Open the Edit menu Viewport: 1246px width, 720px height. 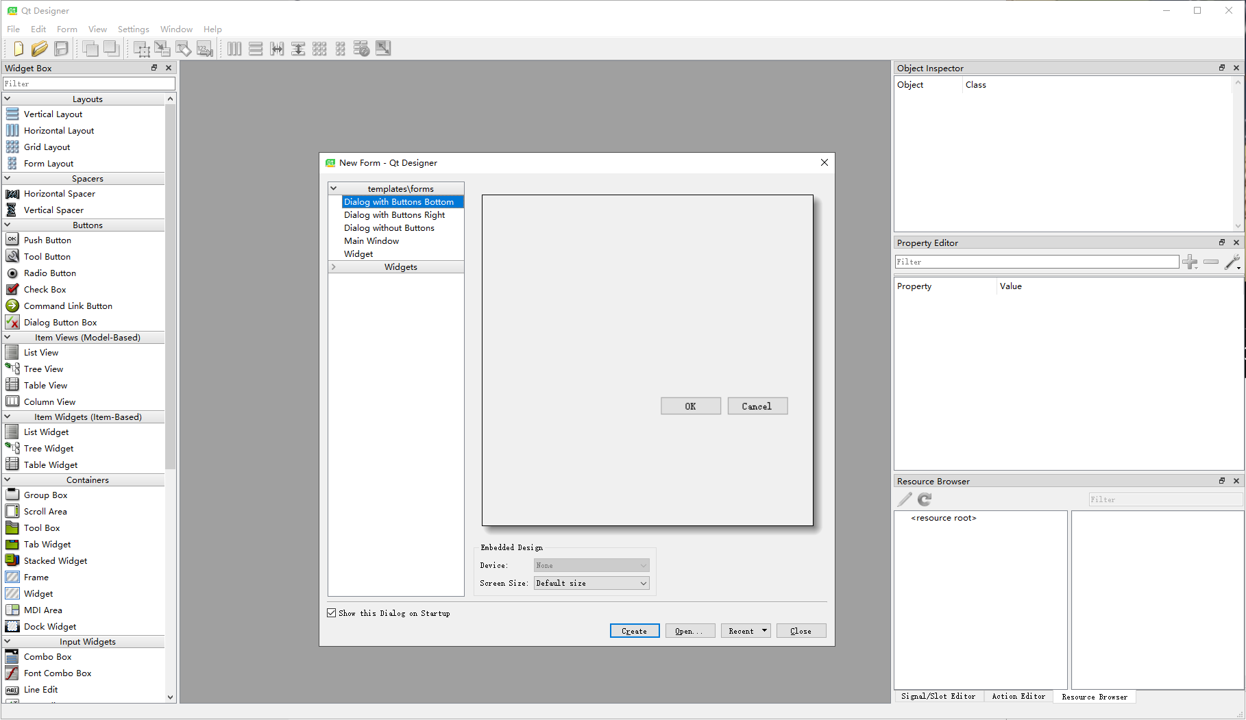pyautogui.click(x=38, y=29)
